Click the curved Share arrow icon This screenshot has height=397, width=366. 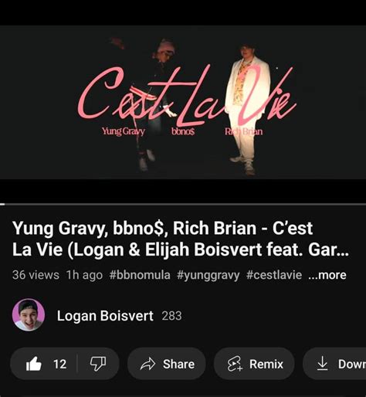tap(147, 364)
